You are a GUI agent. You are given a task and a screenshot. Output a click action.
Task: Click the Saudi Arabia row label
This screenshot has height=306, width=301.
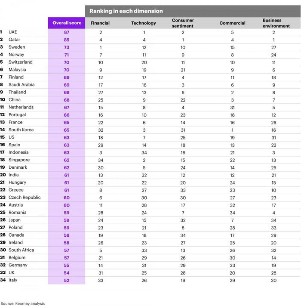tap(21, 84)
